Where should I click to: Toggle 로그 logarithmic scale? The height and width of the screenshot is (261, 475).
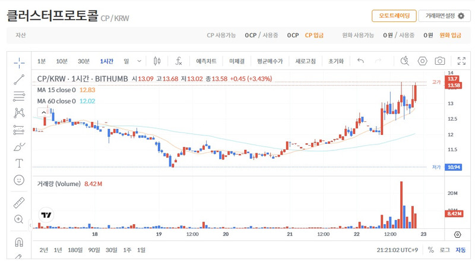tap(445, 250)
